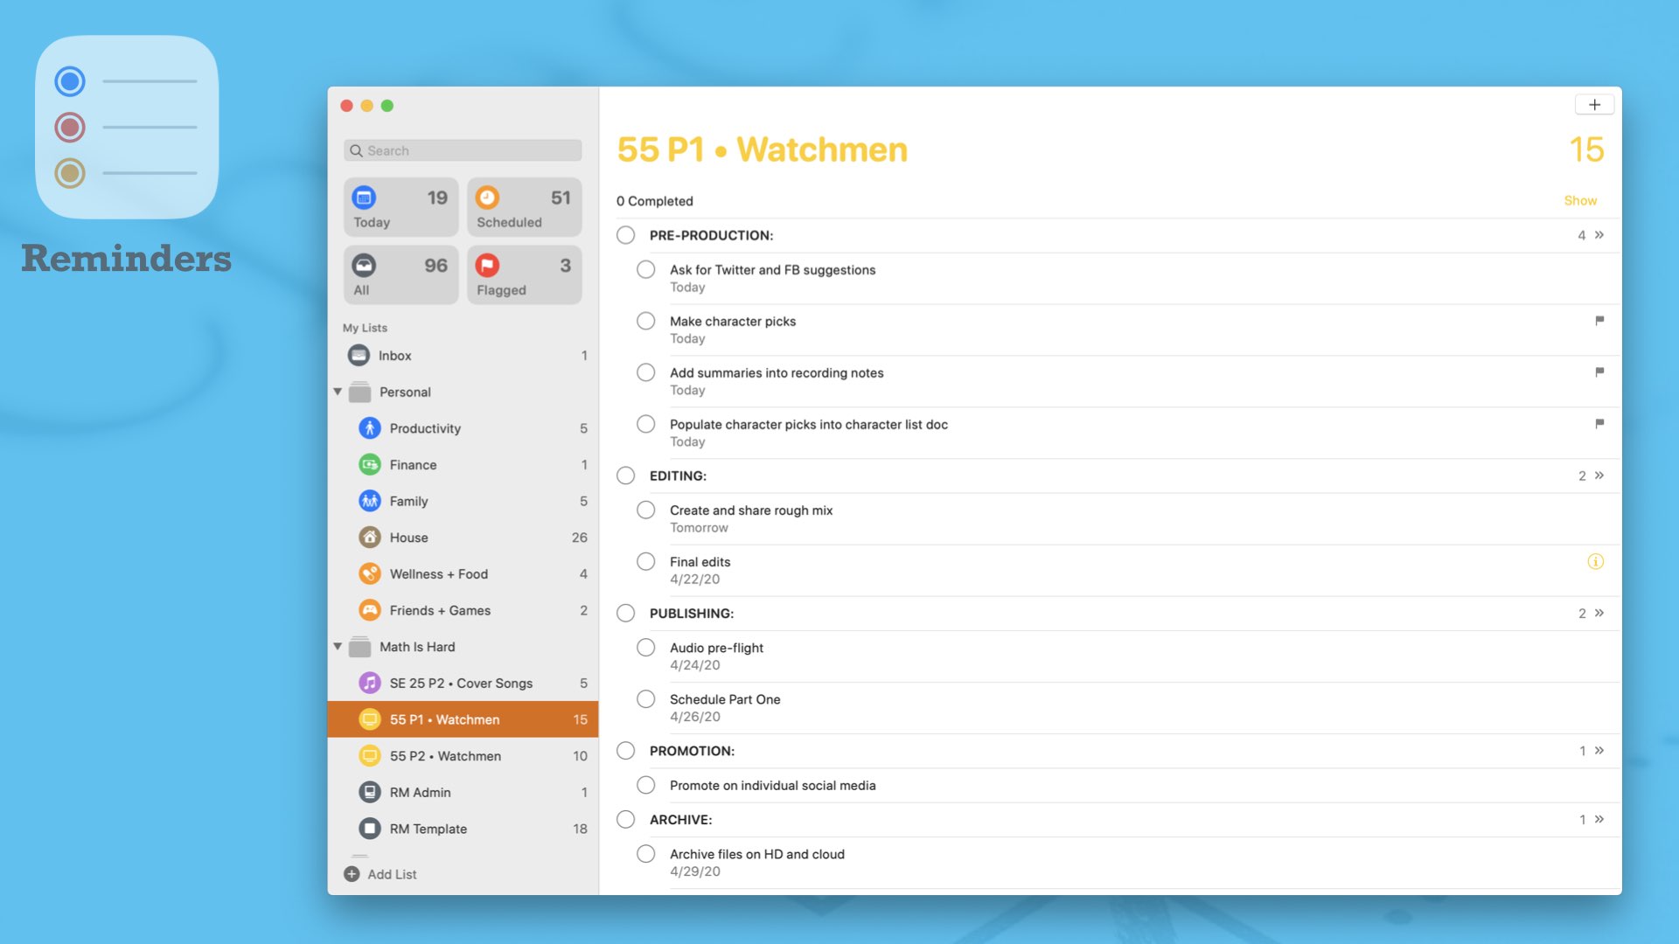
Task: Click the Productivity list icon
Action: pyautogui.click(x=370, y=428)
